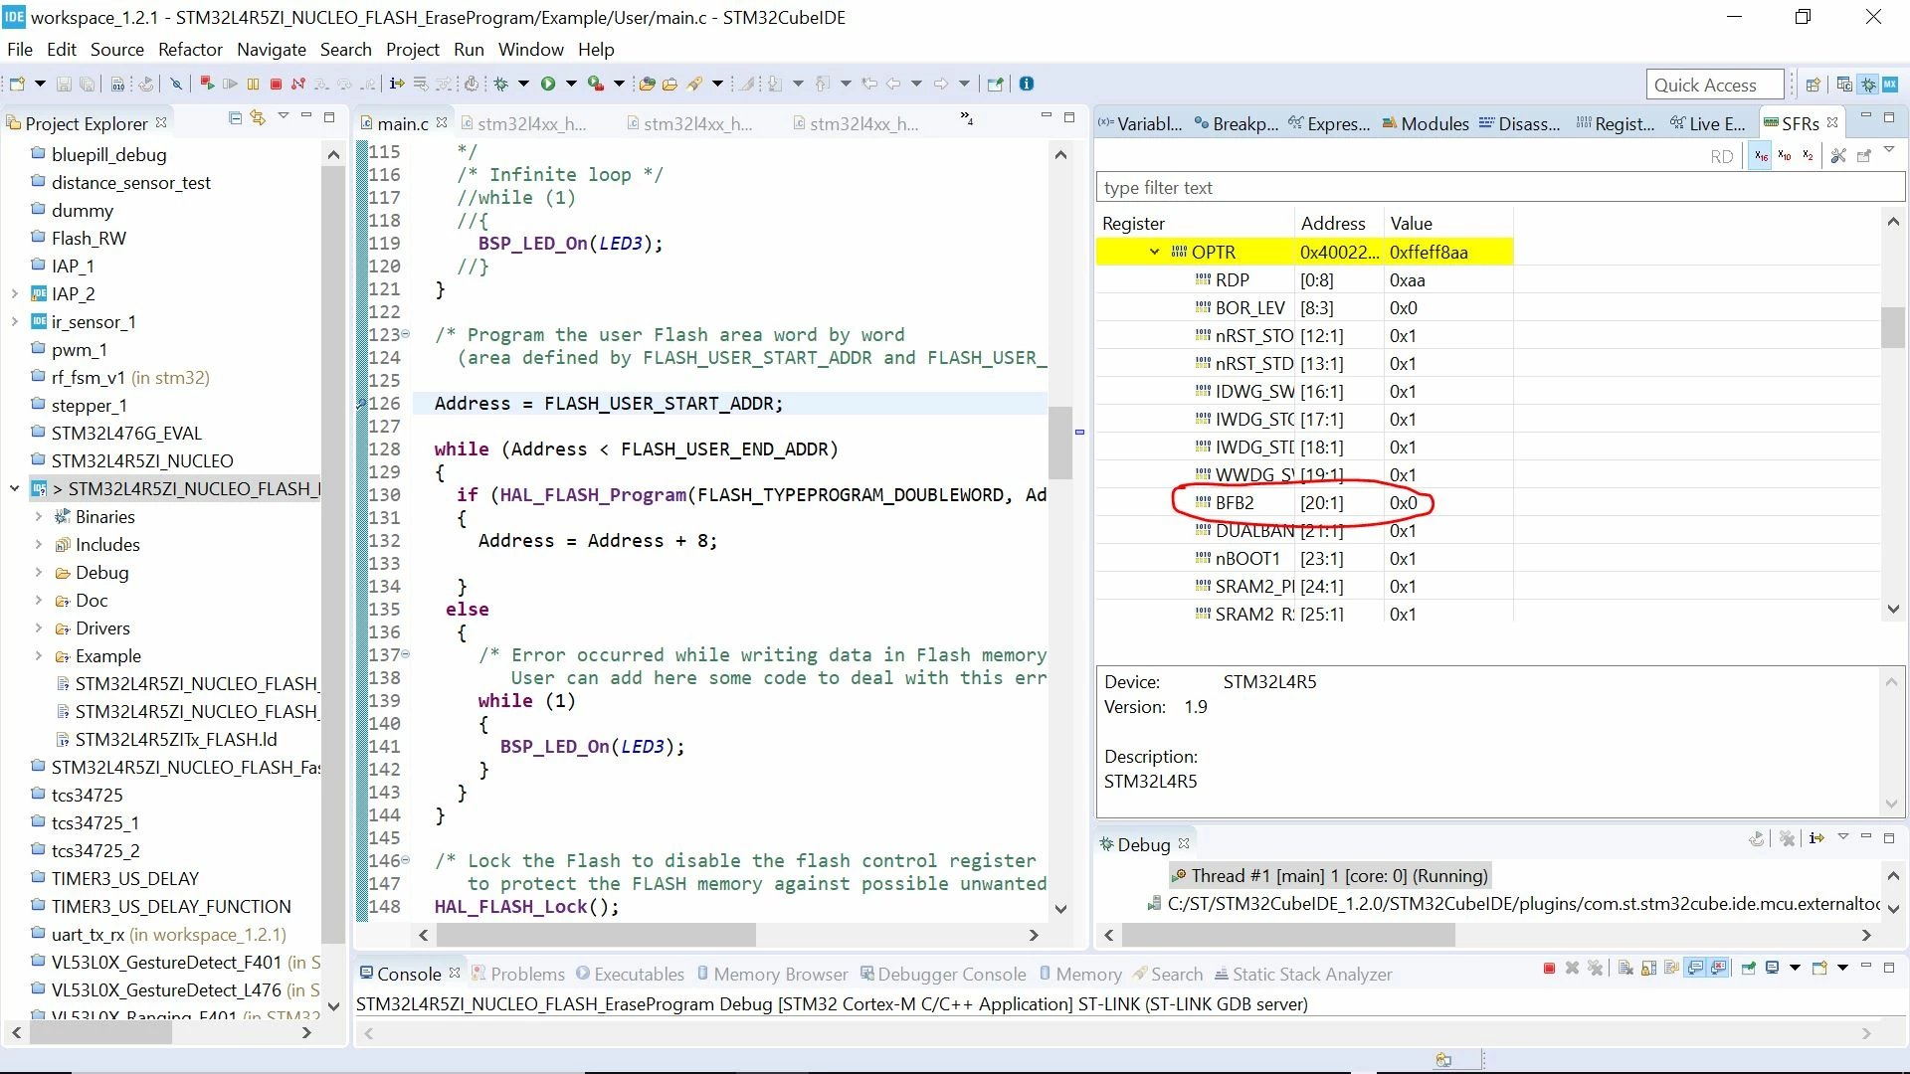Switch to the Disassembly tab

tap(1520, 123)
